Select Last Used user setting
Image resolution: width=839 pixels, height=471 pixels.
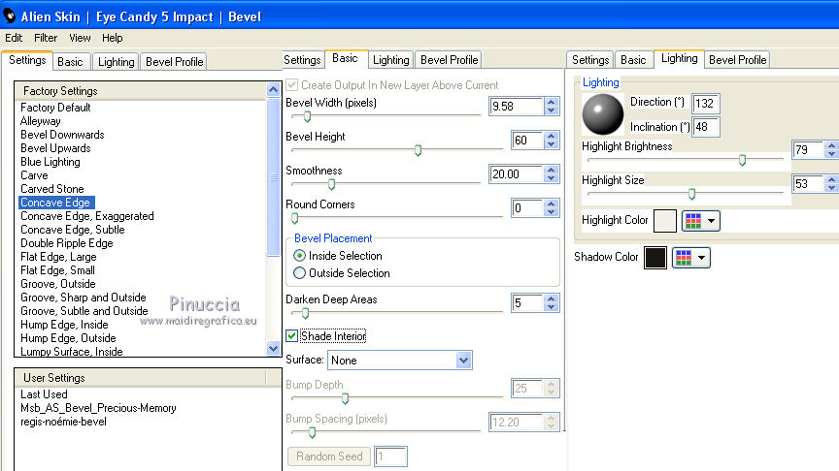pyautogui.click(x=44, y=394)
